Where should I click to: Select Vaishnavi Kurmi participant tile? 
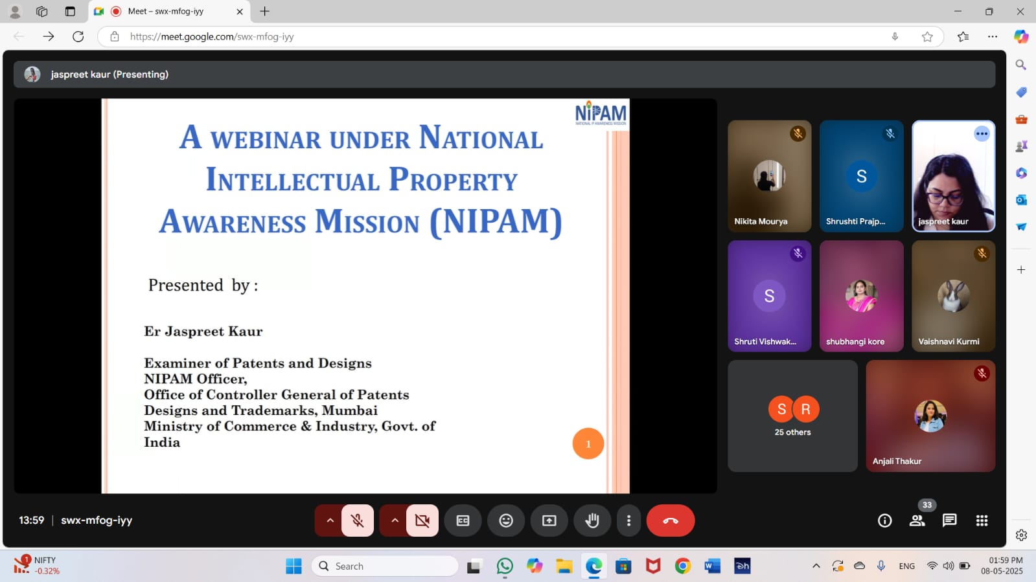click(953, 296)
